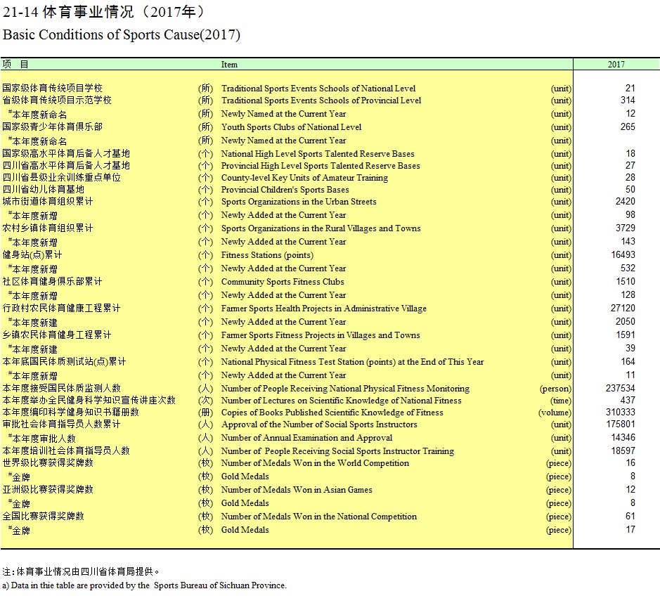Select 'Traditional Sports Events Schools of National Level'
660x603 pixels.
pyautogui.click(x=318, y=89)
